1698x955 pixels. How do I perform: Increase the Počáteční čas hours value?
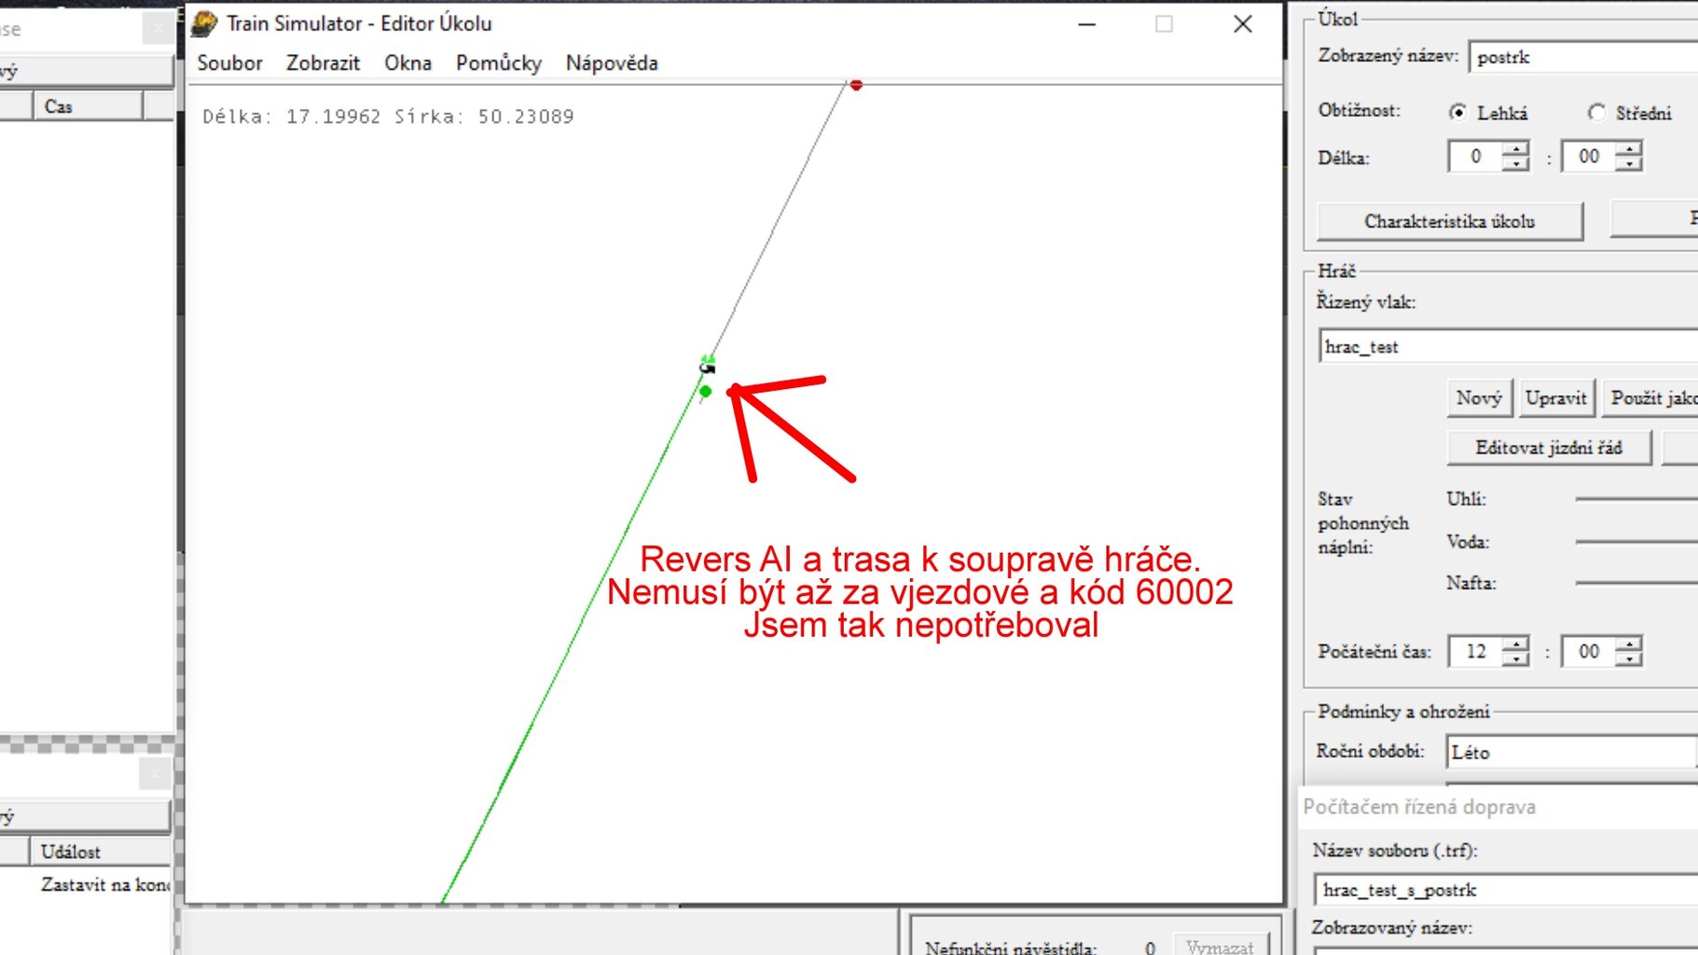(x=1516, y=644)
